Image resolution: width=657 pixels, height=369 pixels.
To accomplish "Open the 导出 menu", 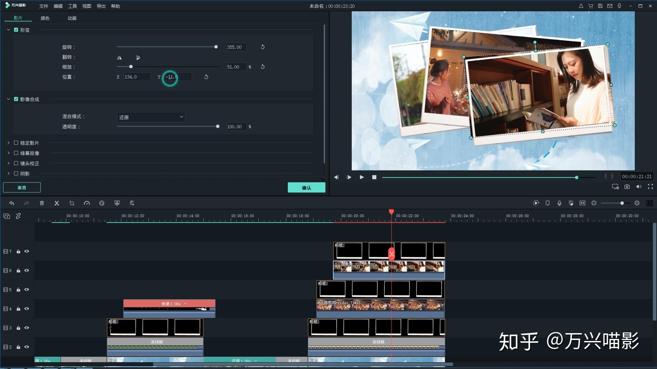I will (x=101, y=6).
